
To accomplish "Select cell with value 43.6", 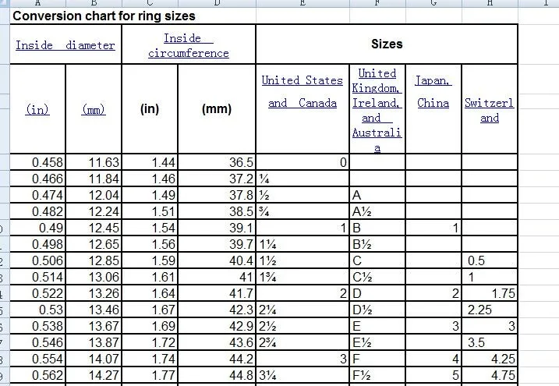I will tap(217, 342).
